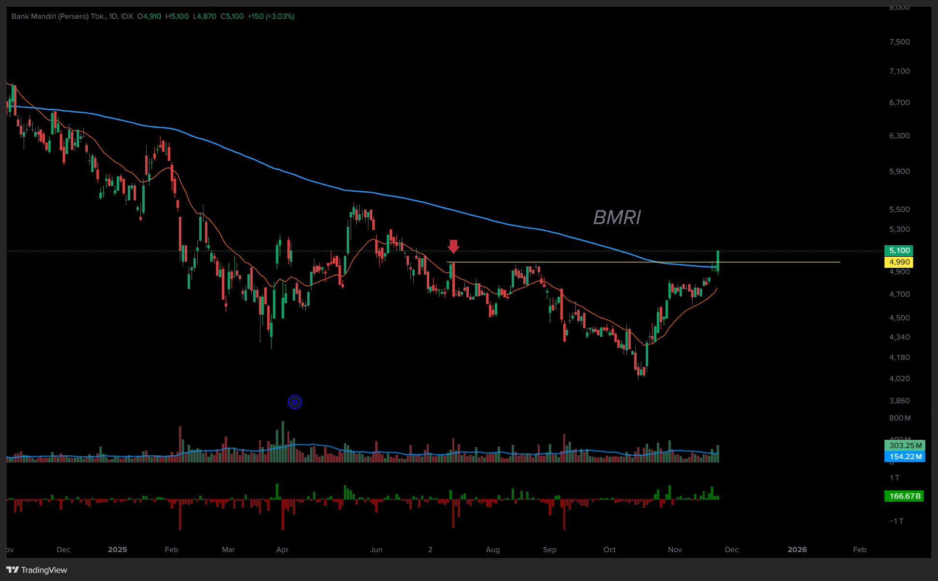Click the green 5,100 last price label
The image size is (938, 581).
(899, 251)
